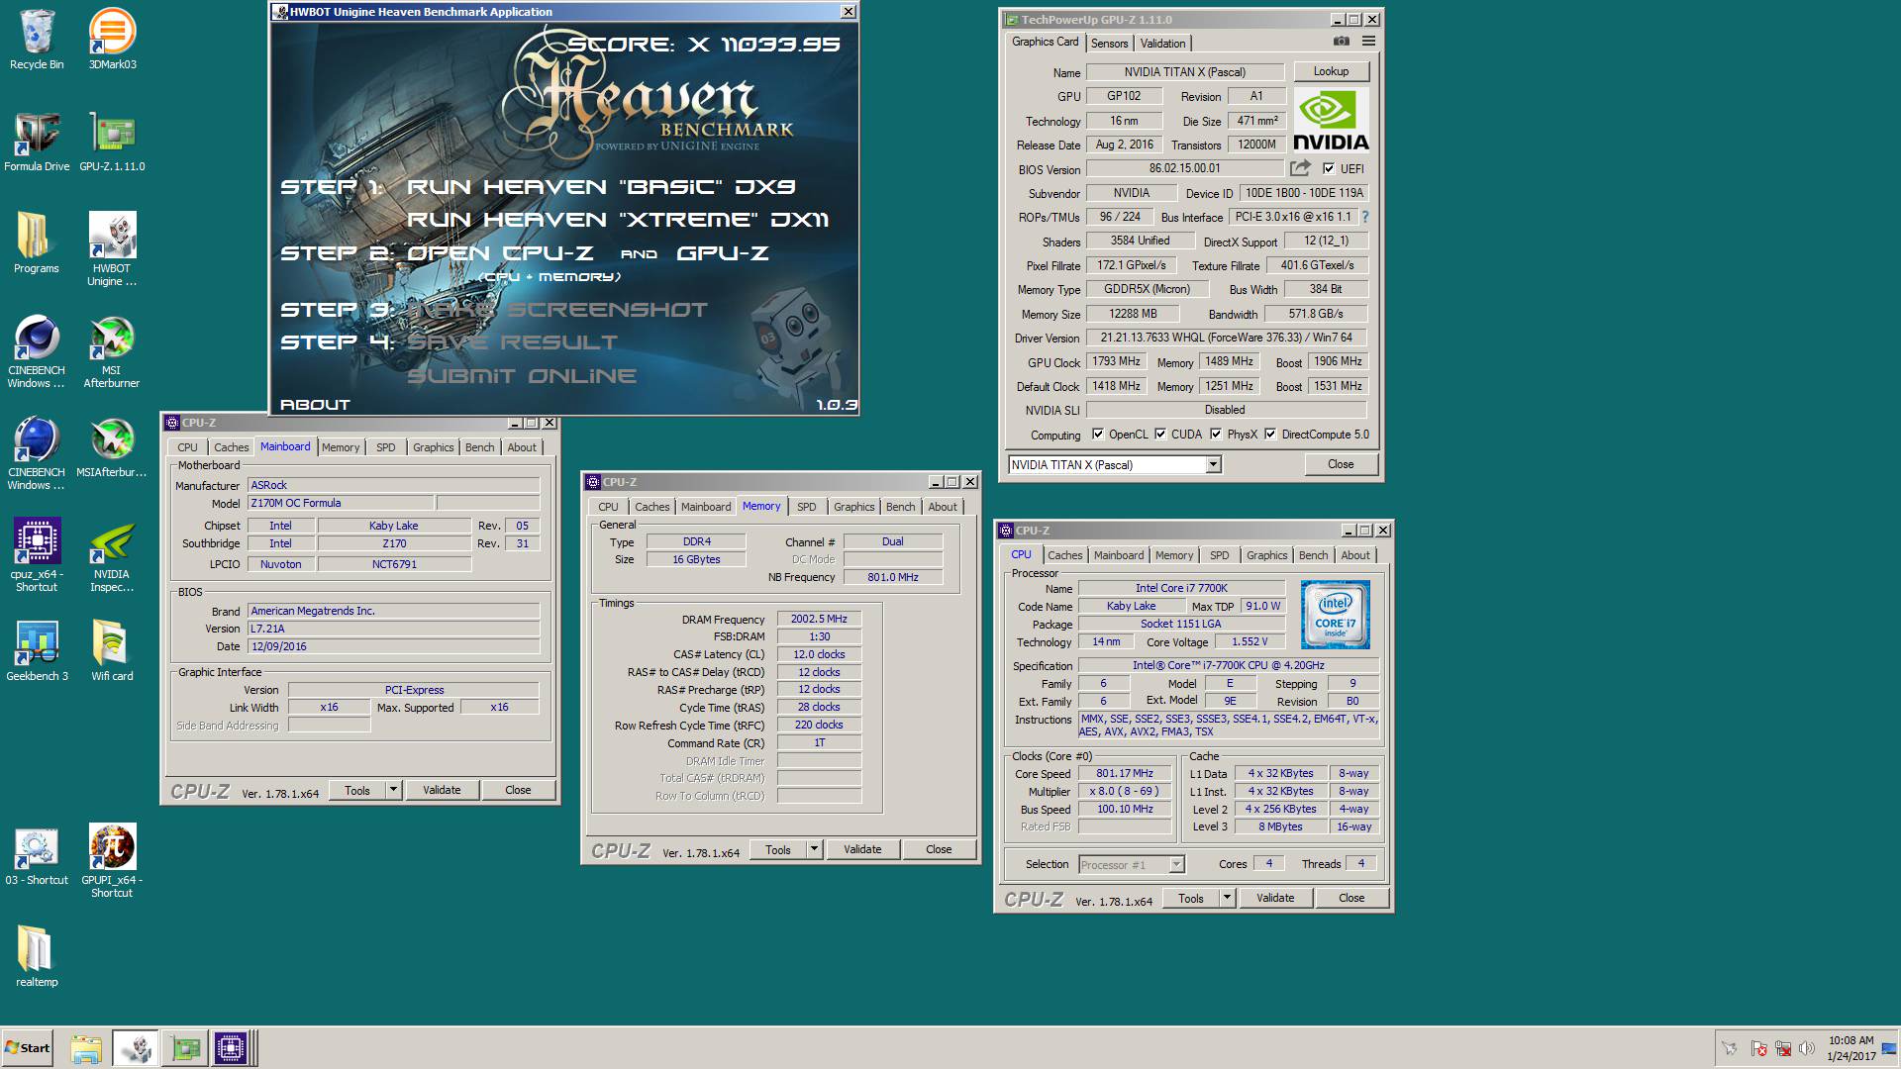Open the 03 - Shortcut icon
This screenshot has height=1069, width=1901.
[37, 854]
